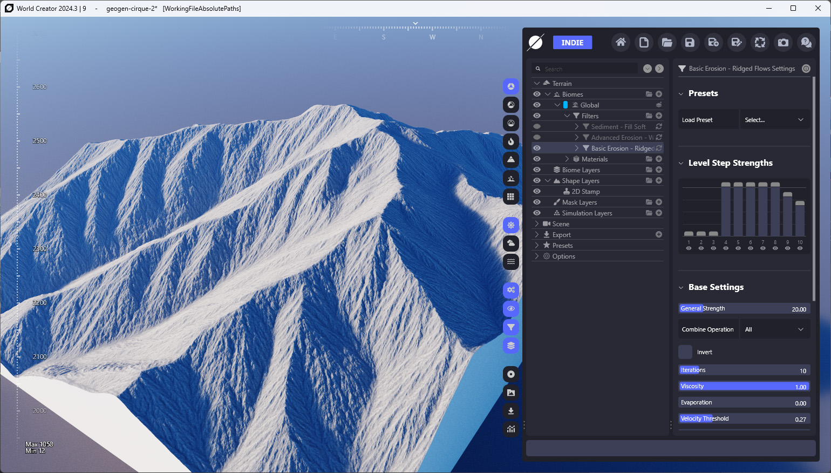Toggle the eye overlay button in viewport toolbar

coord(511,309)
